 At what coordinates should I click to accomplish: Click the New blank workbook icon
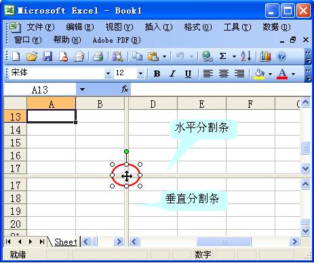(x=16, y=56)
